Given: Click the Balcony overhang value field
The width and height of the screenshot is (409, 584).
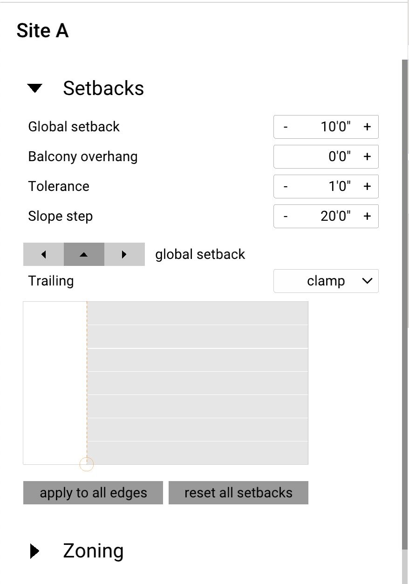Looking at the screenshot, I should click(326, 156).
